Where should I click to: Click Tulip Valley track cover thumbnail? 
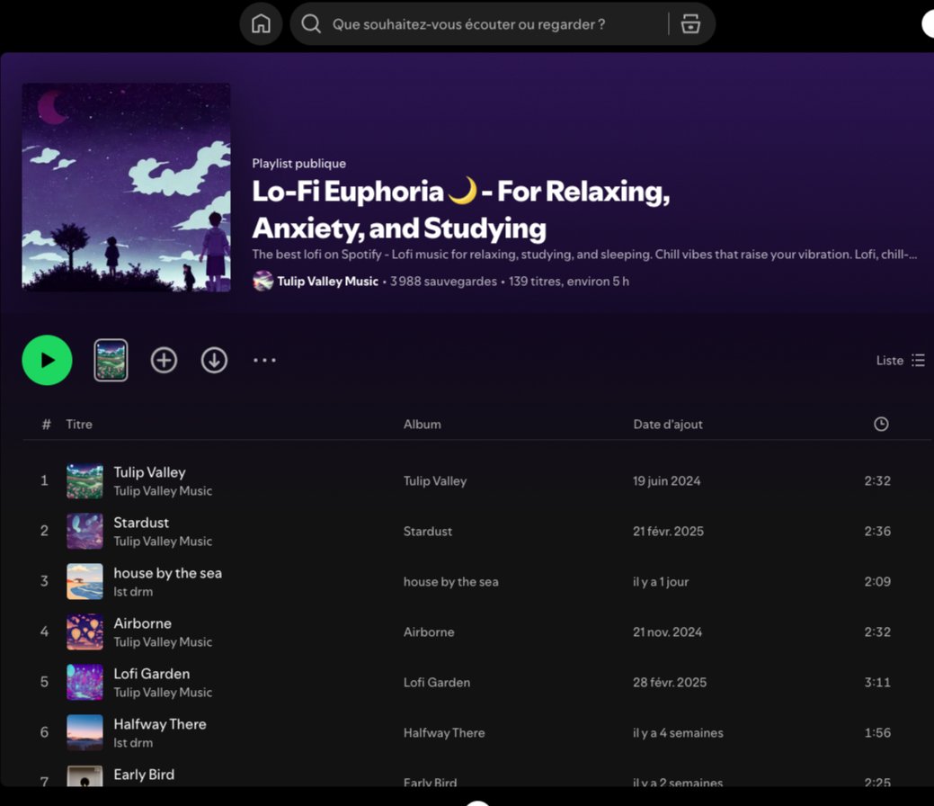click(x=85, y=481)
